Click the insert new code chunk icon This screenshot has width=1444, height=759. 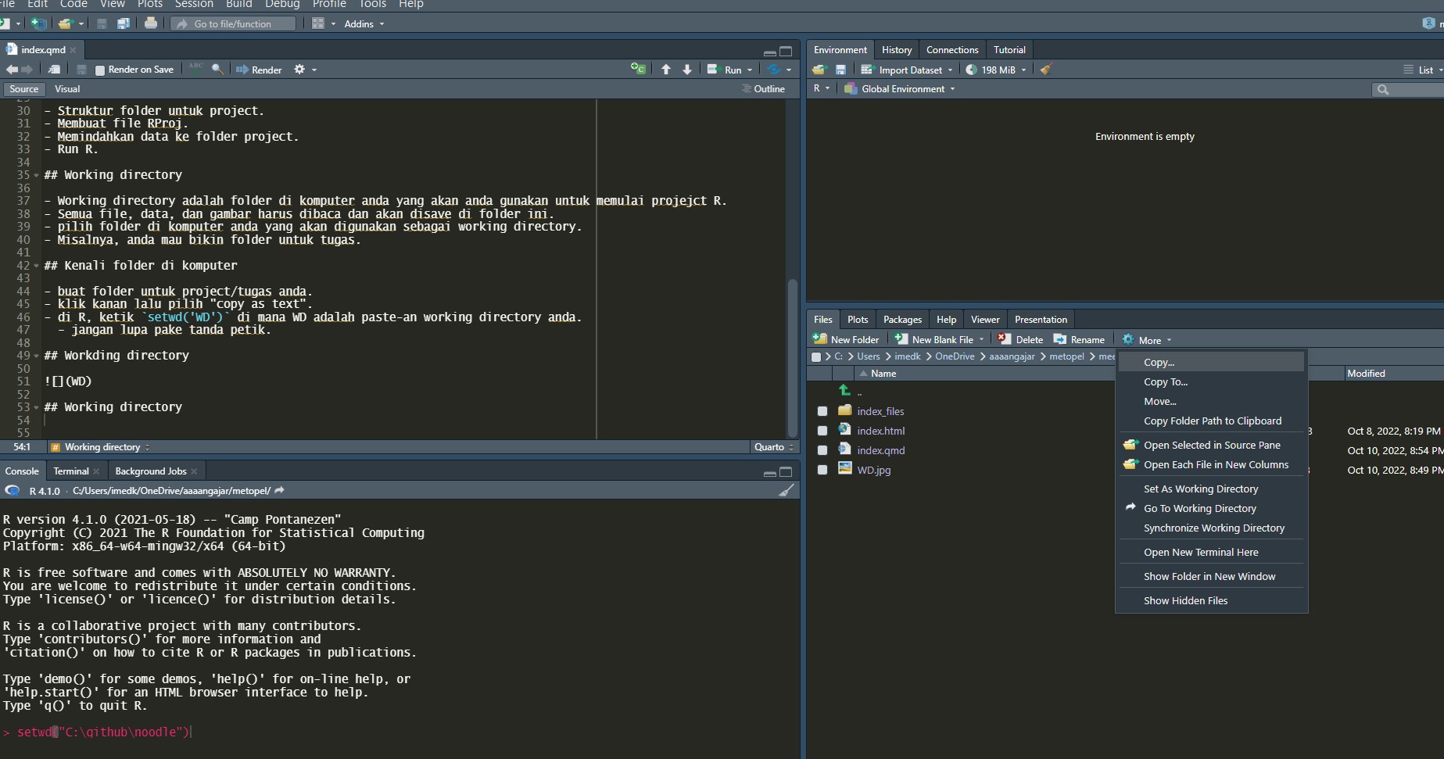pyautogui.click(x=638, y=70)
